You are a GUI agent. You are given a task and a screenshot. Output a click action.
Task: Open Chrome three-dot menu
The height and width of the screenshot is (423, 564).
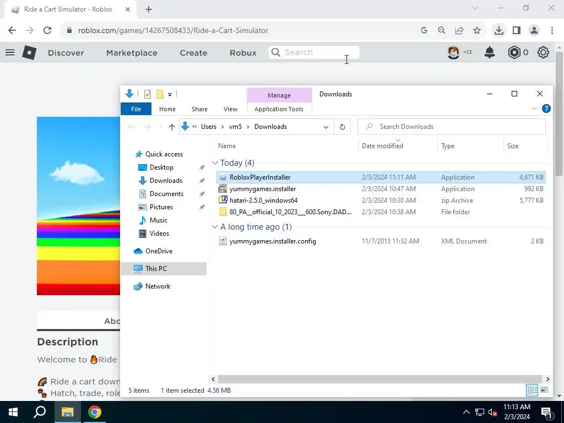pyautogui.click(x=552, y=31)
